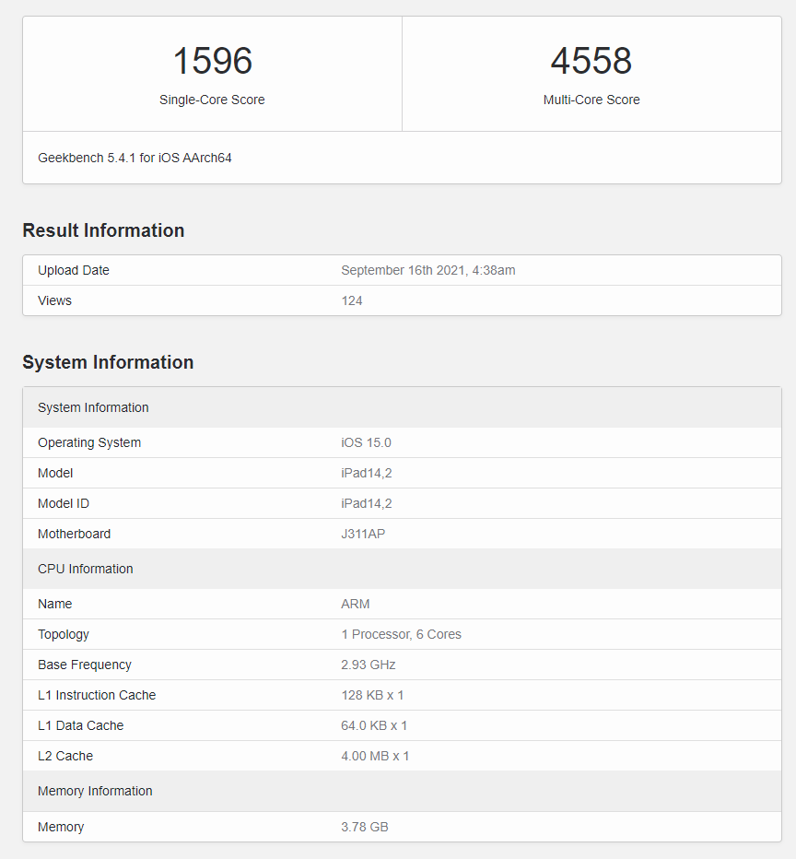Click the 3.78 GB memory value
Viewport: 796px width, 859px height.
tap(365, 827)
